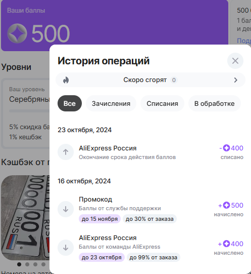Open the В обработке tab
Viewport: 251px width, 274px height.
coord(215,103)
